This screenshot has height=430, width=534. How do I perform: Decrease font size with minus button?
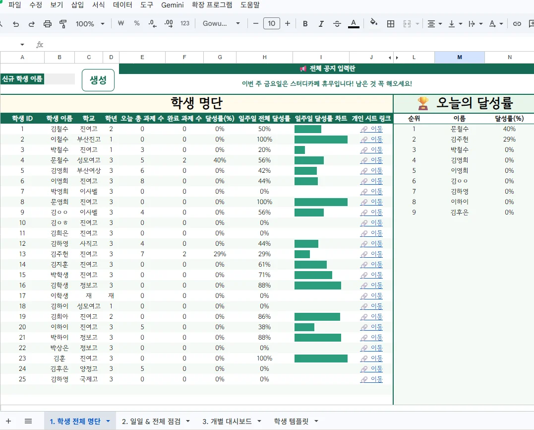pyautogui.click(x=256, y=23)
